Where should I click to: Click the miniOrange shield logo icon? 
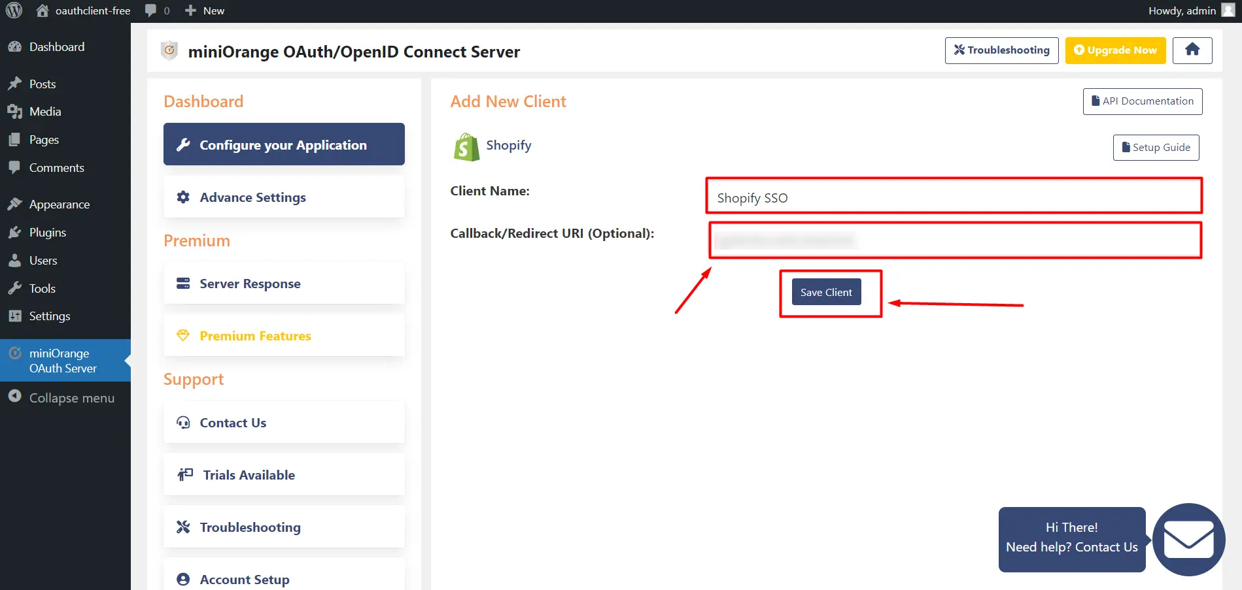(169, 50)
